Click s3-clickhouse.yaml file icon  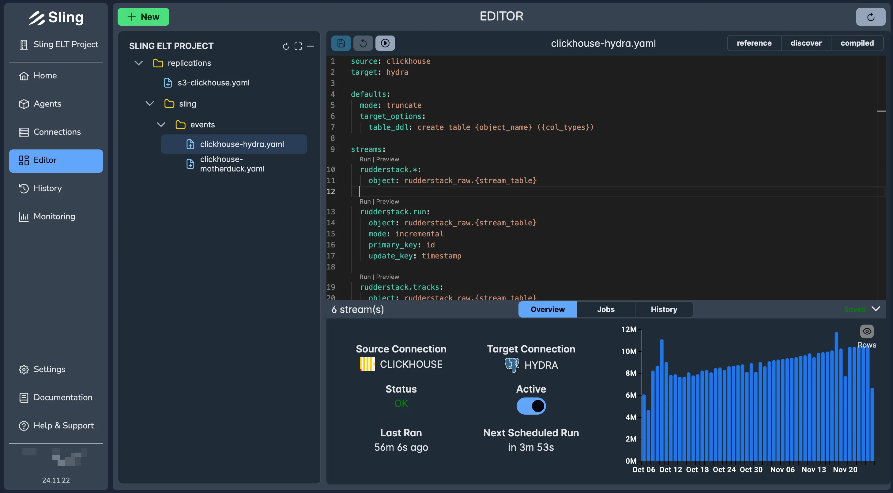click(x=168, y=82)
